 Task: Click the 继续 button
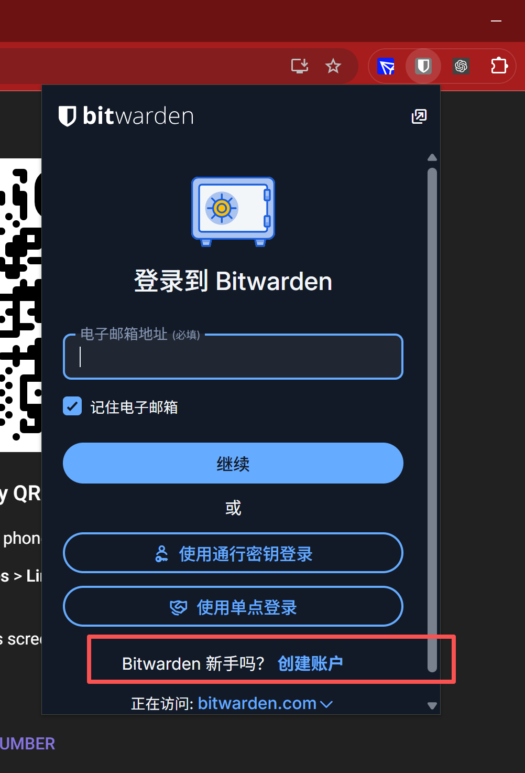point(233,463)
